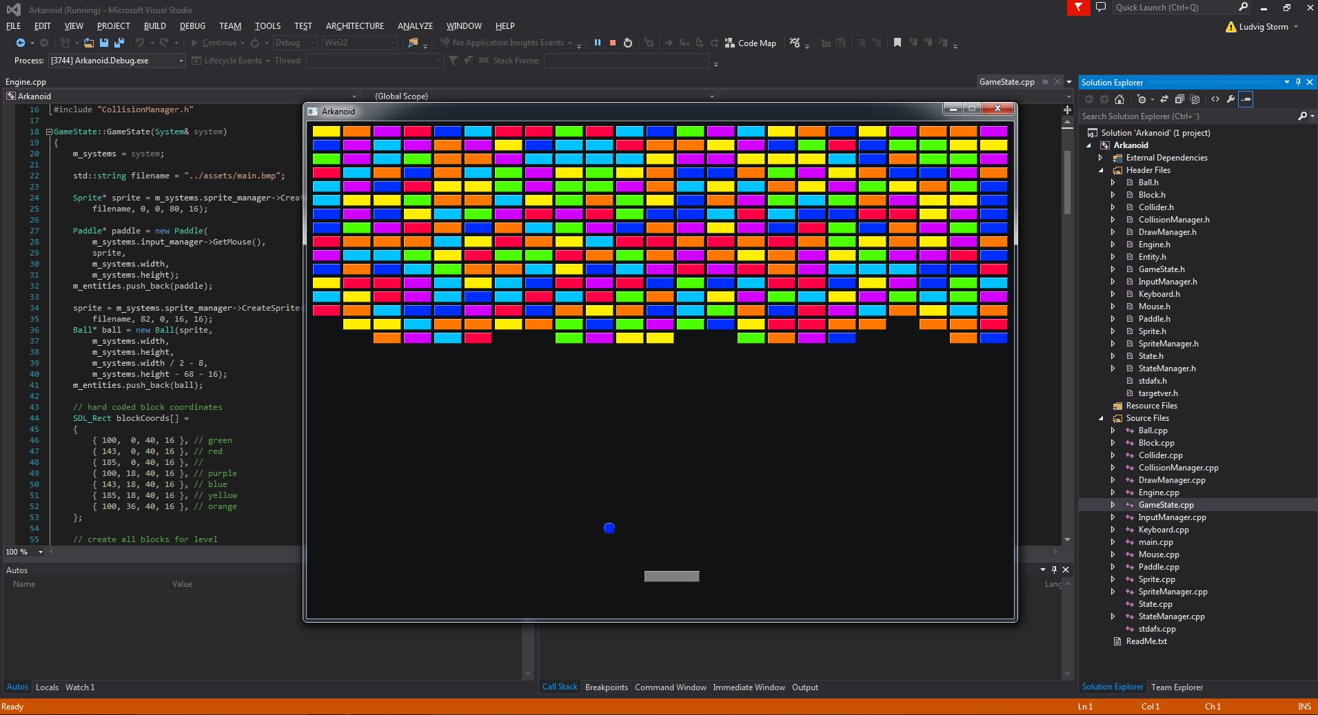Viewport: 1318px width, 715px height.
Task: Click the Undo arrow icon
Action: click(140, 43)
